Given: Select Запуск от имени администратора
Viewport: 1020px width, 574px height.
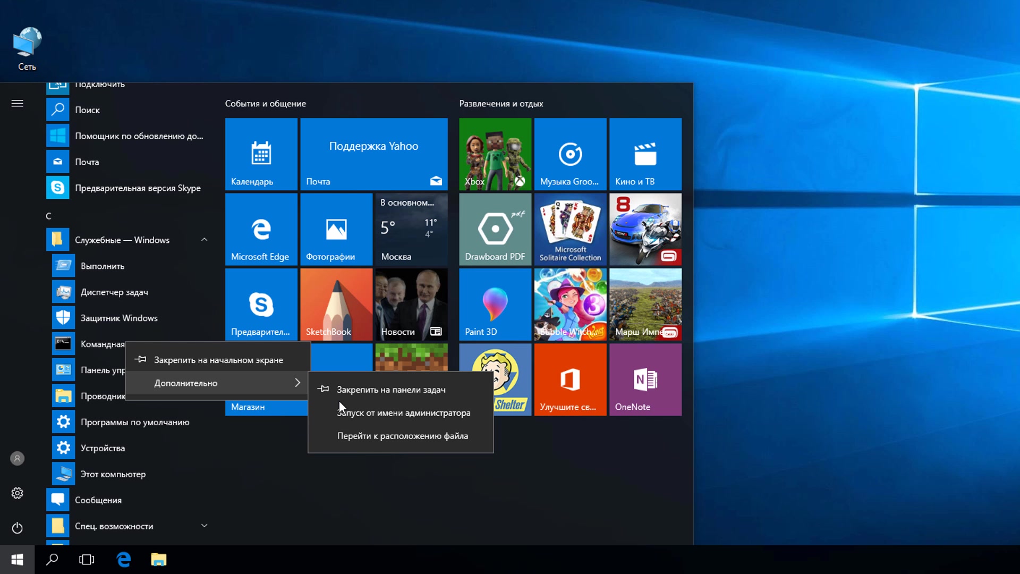Looking at the screenshot, I should click(401, 413).
